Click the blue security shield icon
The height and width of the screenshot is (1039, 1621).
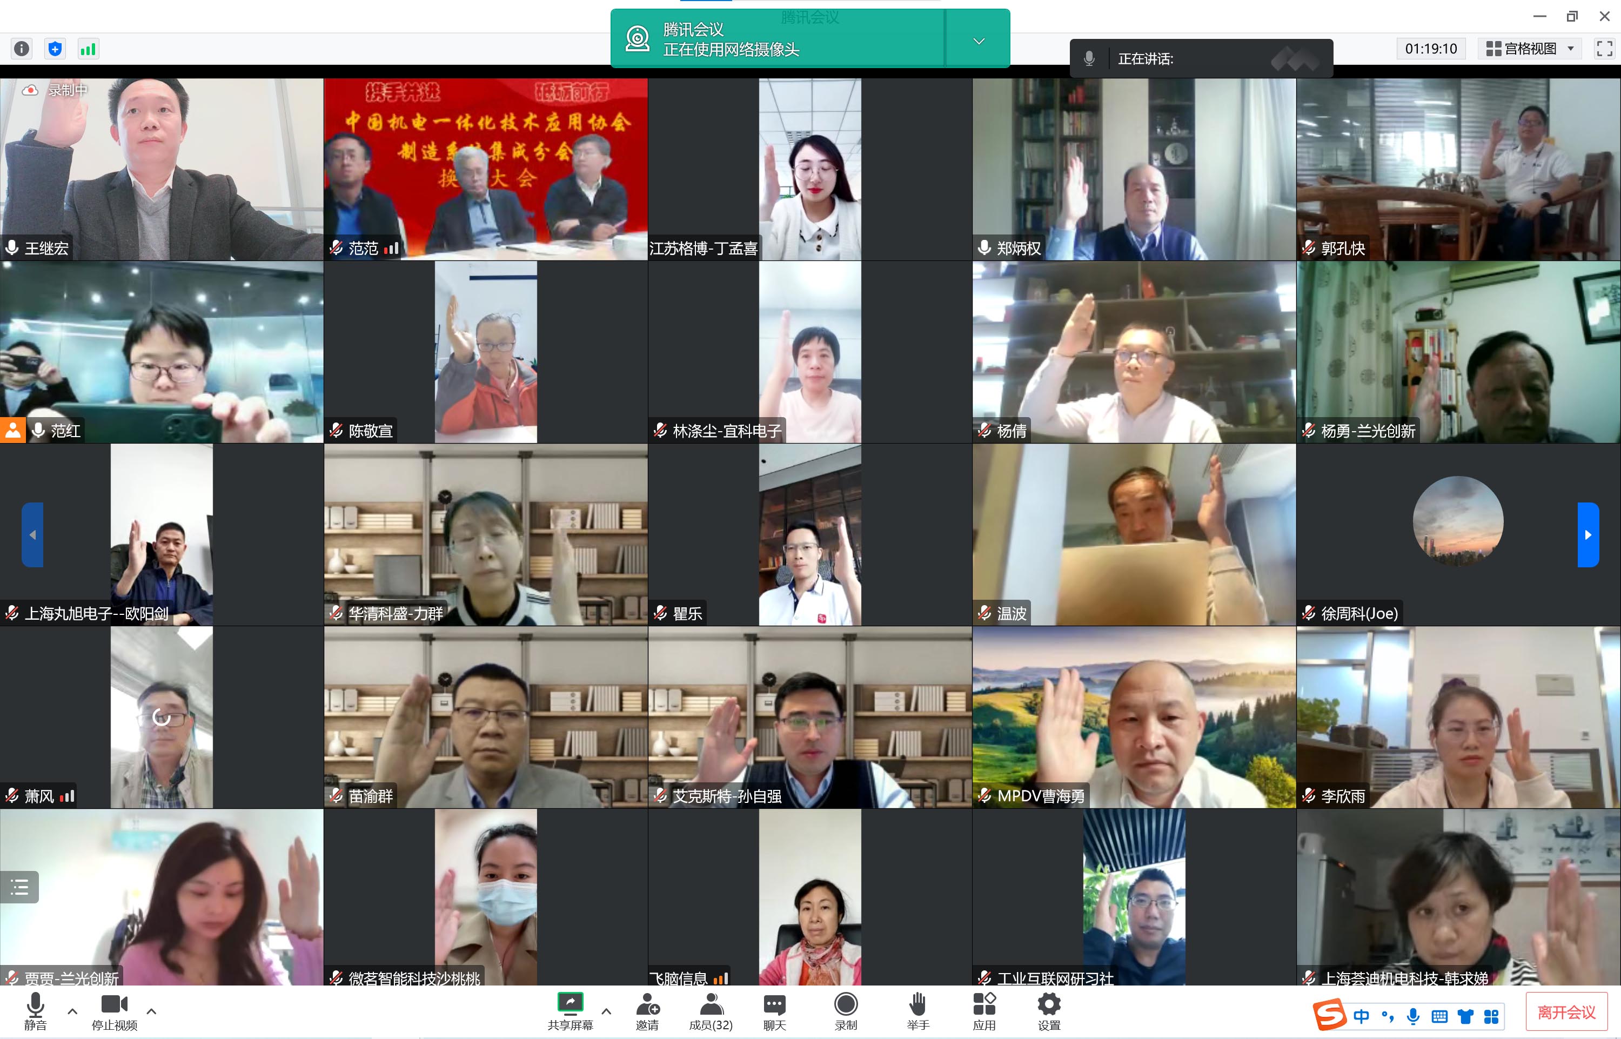[55, 49]
